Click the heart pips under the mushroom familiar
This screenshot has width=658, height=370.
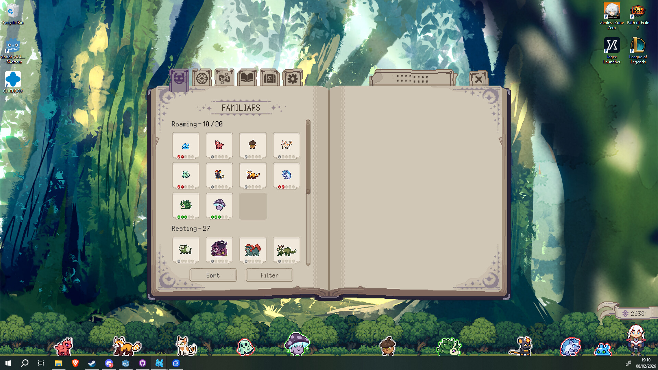coord(219,217)
